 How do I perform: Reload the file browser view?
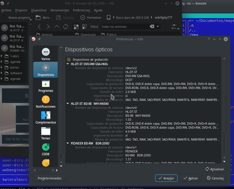(x=66, y=27)
